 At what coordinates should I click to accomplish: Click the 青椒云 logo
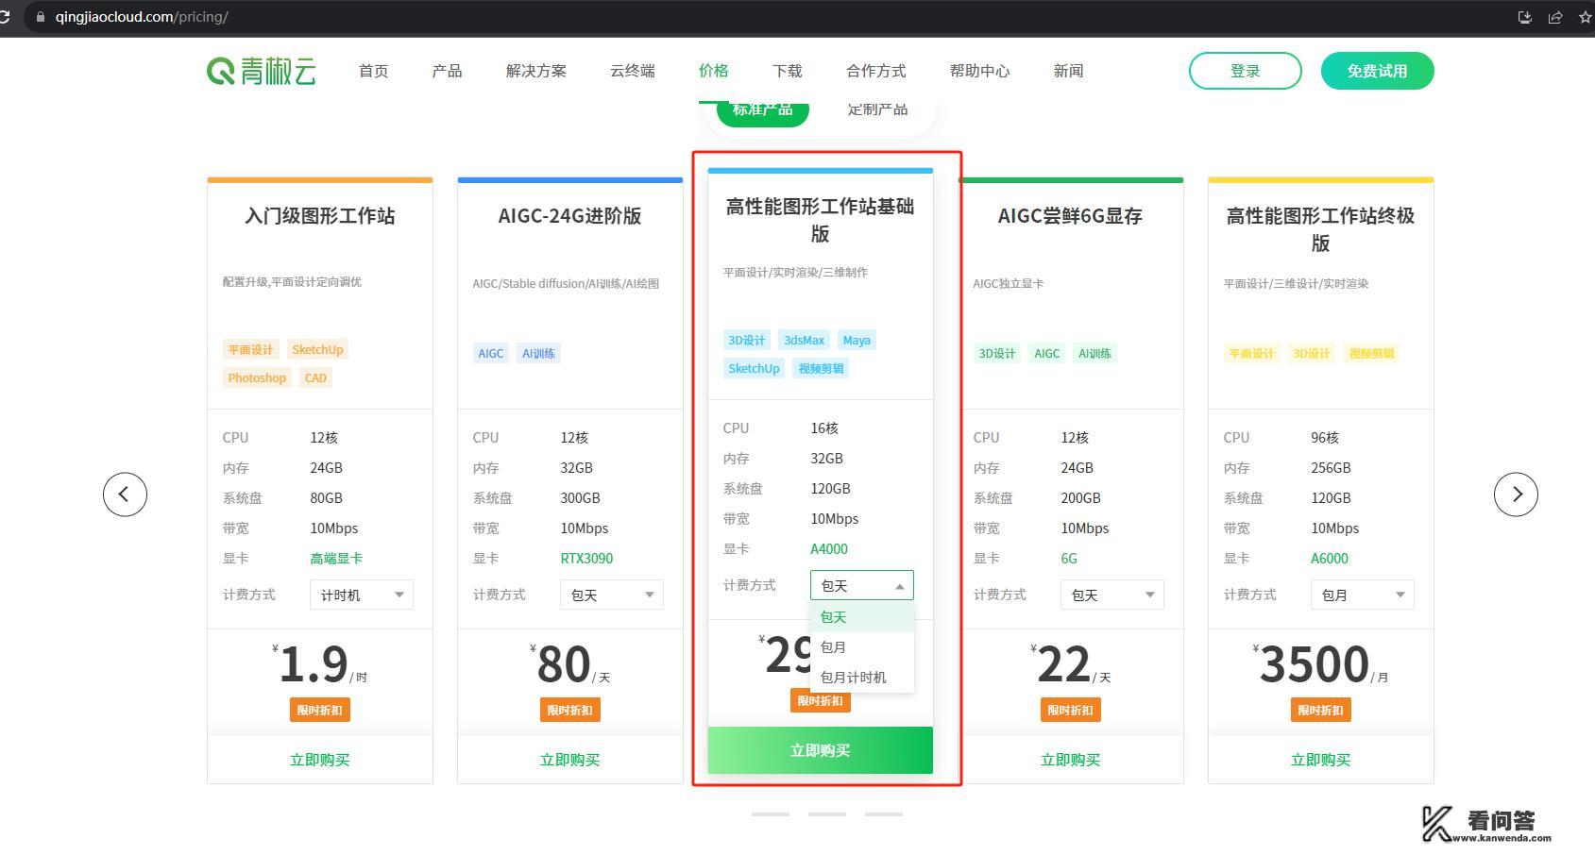pyautogui.click(x=262, y=71)
